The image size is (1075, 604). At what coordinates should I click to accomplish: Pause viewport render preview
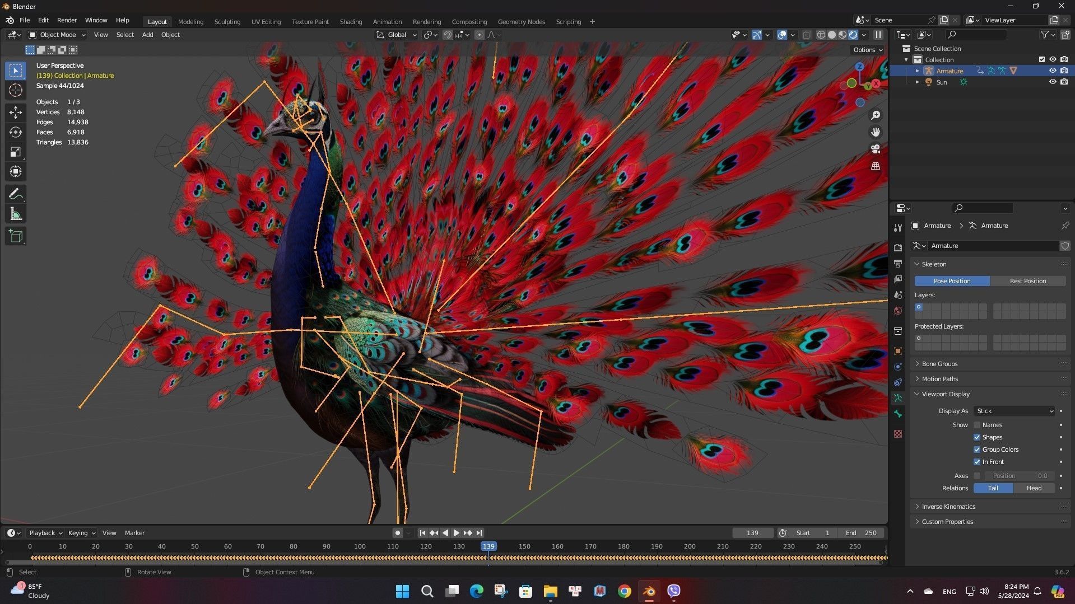pos(878,35)
